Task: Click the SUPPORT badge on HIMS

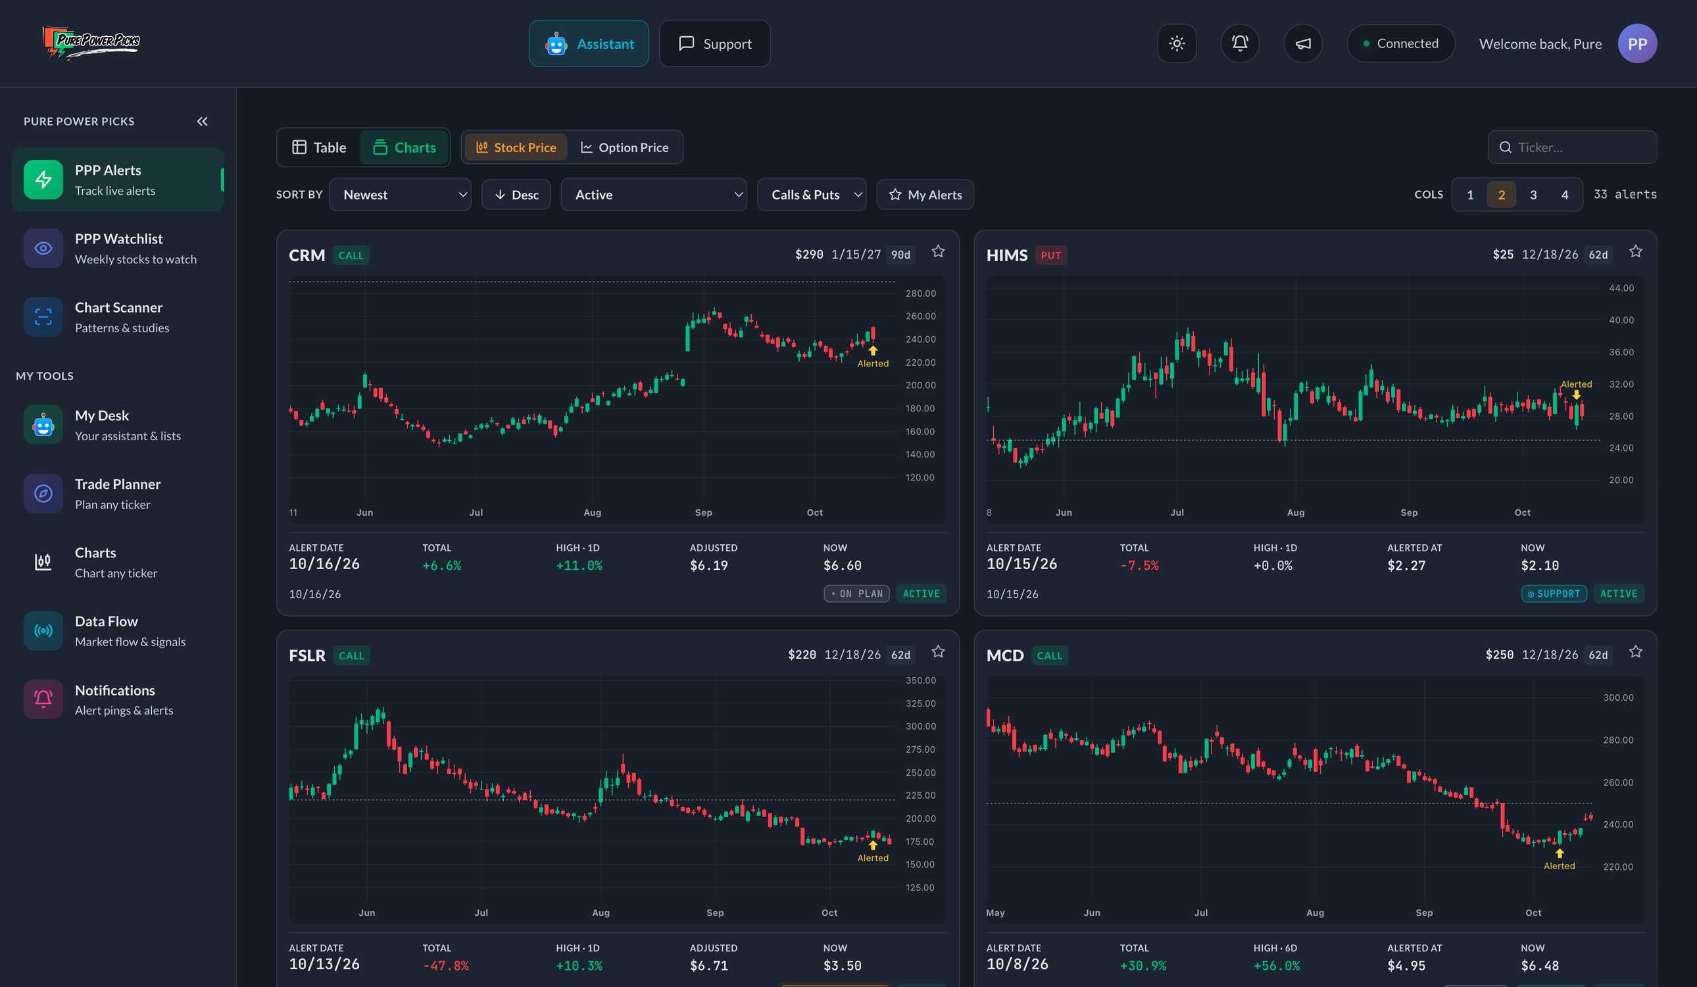Action: click(x=1554, y=594)
